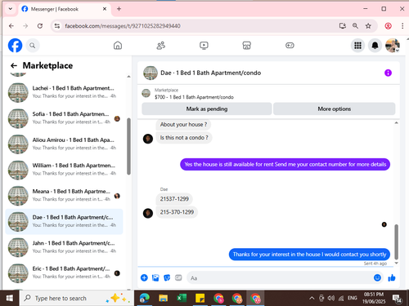Screen dimensions: 409x306
Task: Attach a photo using the image icon
Action: [155, 277]
